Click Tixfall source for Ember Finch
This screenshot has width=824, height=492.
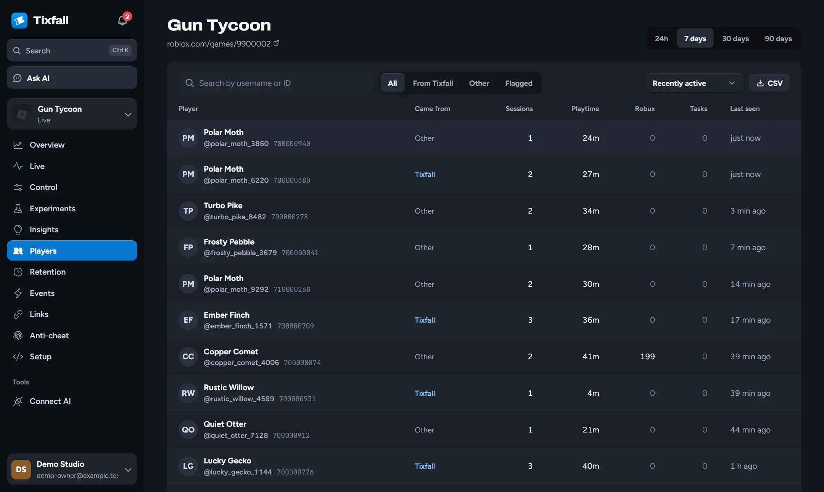point(425,320)
